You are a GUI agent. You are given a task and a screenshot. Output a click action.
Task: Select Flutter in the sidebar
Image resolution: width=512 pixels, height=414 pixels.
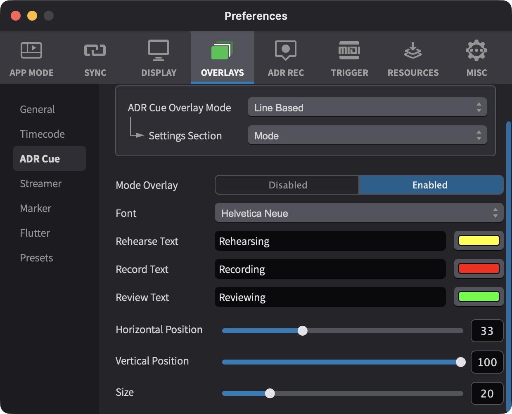click(x=50, y=233)
